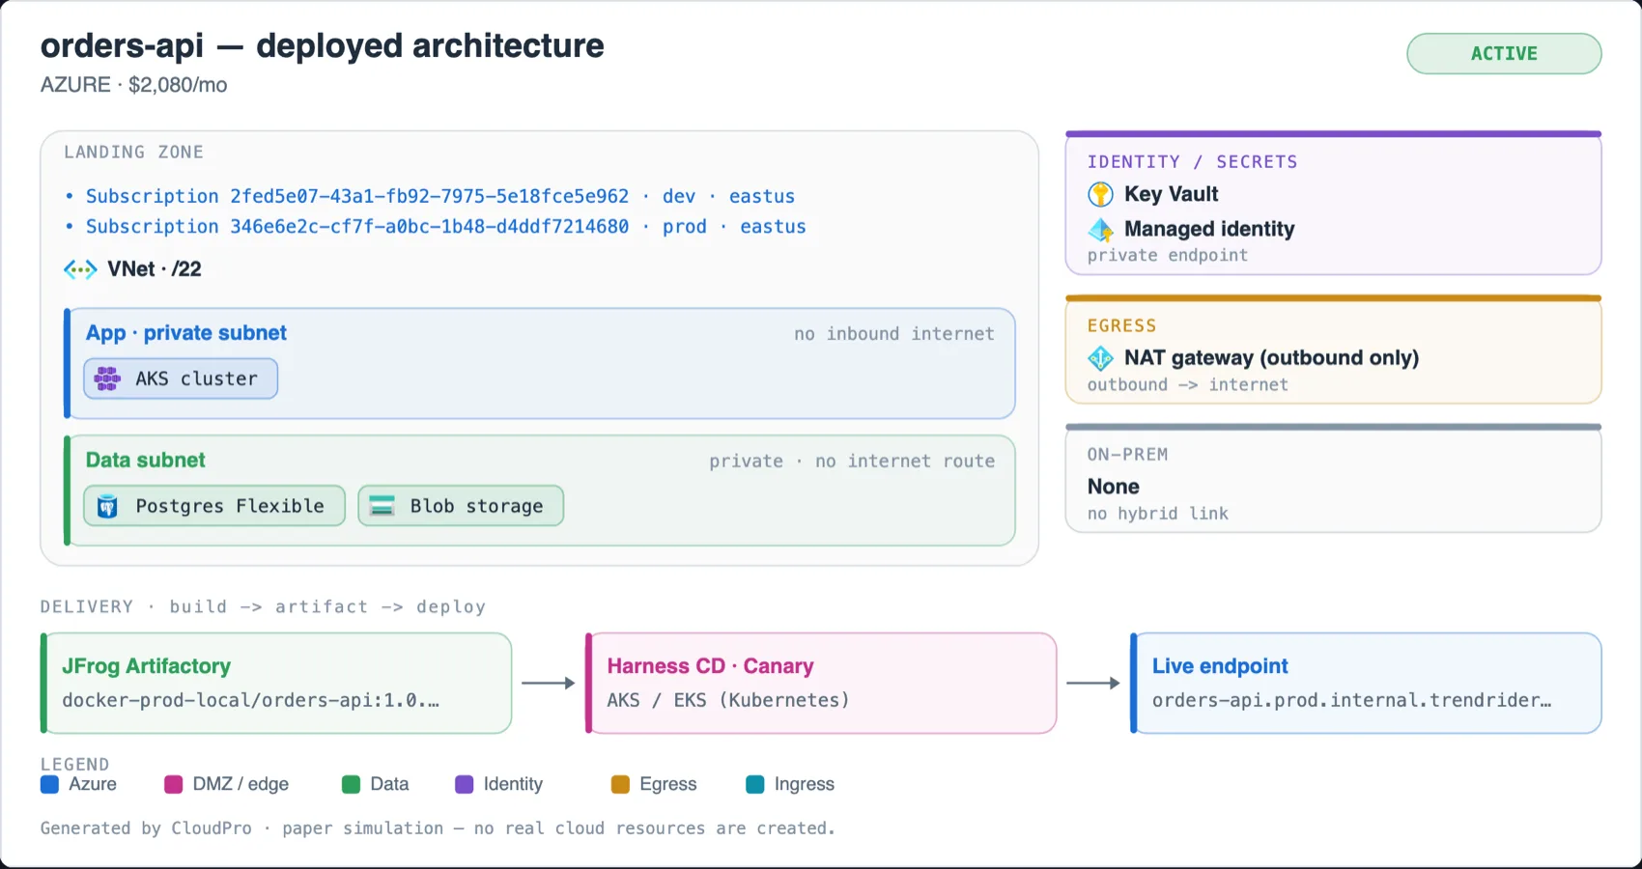Viewport: 1642px width, 869px height.
Task: Click 'private · no internet route' note
Action: point(852,462)
